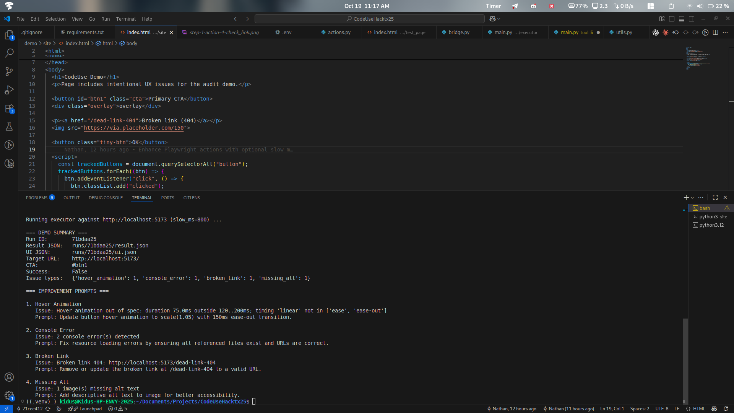
Task: Expand the Copilot chat dropdown arrow
Action: [x=499, y=19]
